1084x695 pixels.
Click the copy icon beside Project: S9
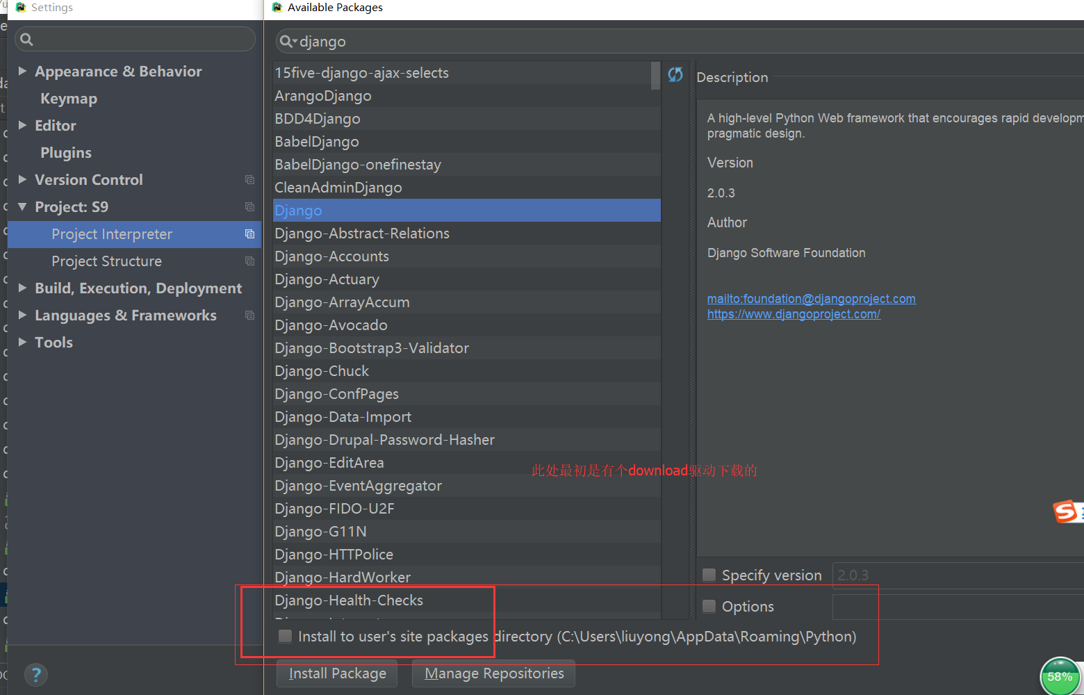tap(249, 207)
